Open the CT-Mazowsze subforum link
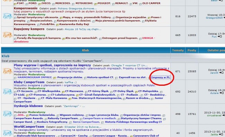The width and height of the screenshot is (225, 137). click(74, 91)
